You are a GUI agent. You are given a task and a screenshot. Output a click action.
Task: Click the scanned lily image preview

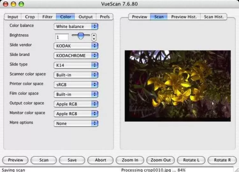(177, 86)
